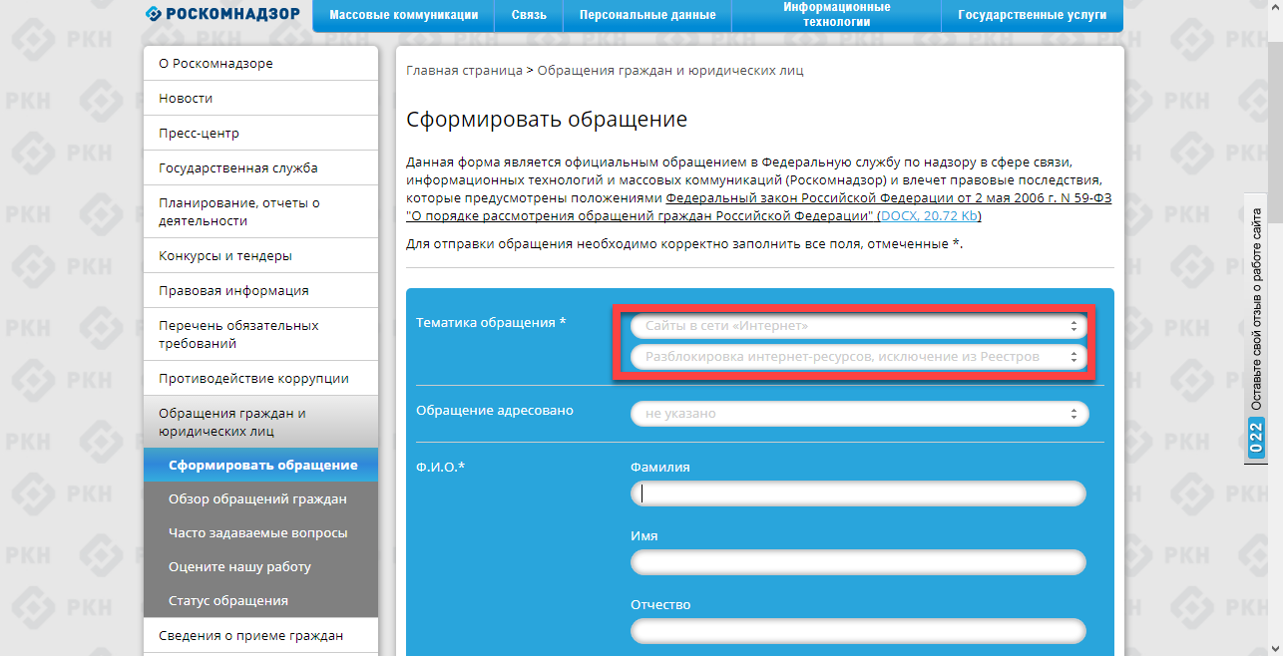Viewport: 1283px width, 656px height.
Task: Select sidebar Обращения граждан и юридических лиц
Action: [260, 422]
